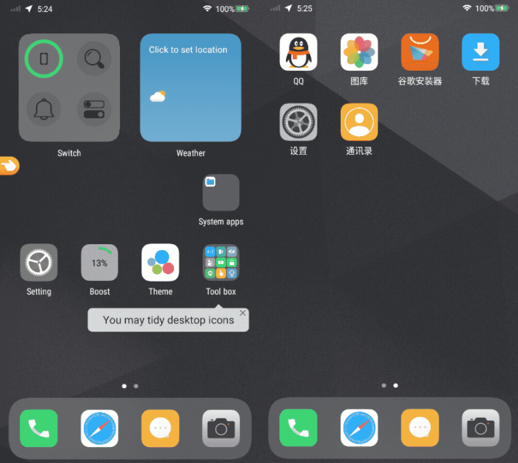518x463 pixels.
Task: Open the compass browser in right dock
Action: point(359,428)
